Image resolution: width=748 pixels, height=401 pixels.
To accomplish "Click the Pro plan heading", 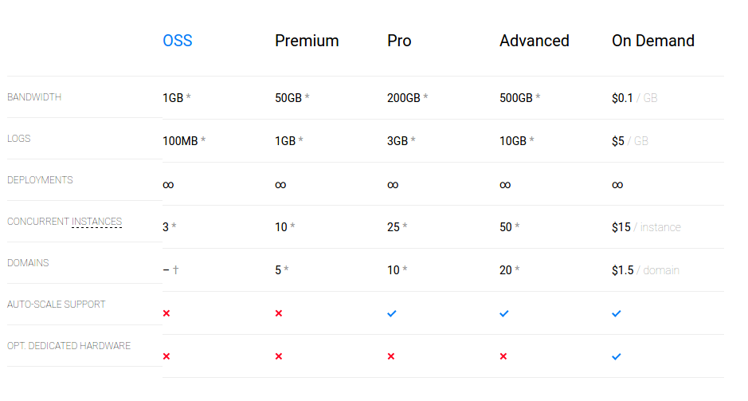I will point(399,41).
